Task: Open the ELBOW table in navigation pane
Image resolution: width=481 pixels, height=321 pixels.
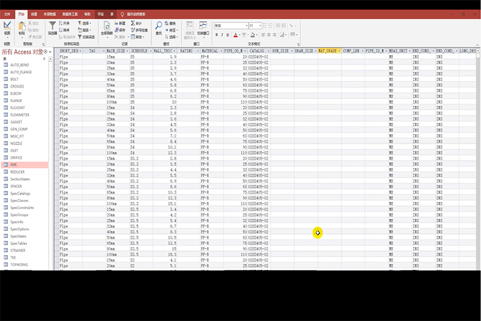Action: (16, 94)
